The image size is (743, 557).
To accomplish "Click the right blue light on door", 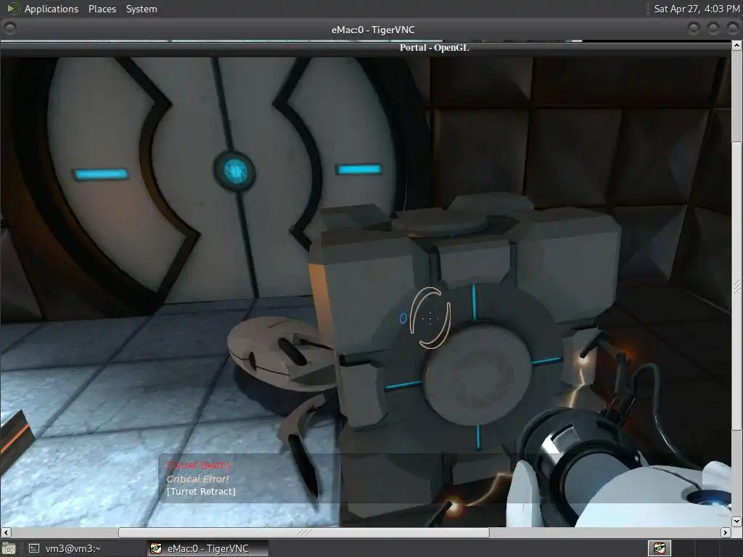I will (x=358, y=169).
